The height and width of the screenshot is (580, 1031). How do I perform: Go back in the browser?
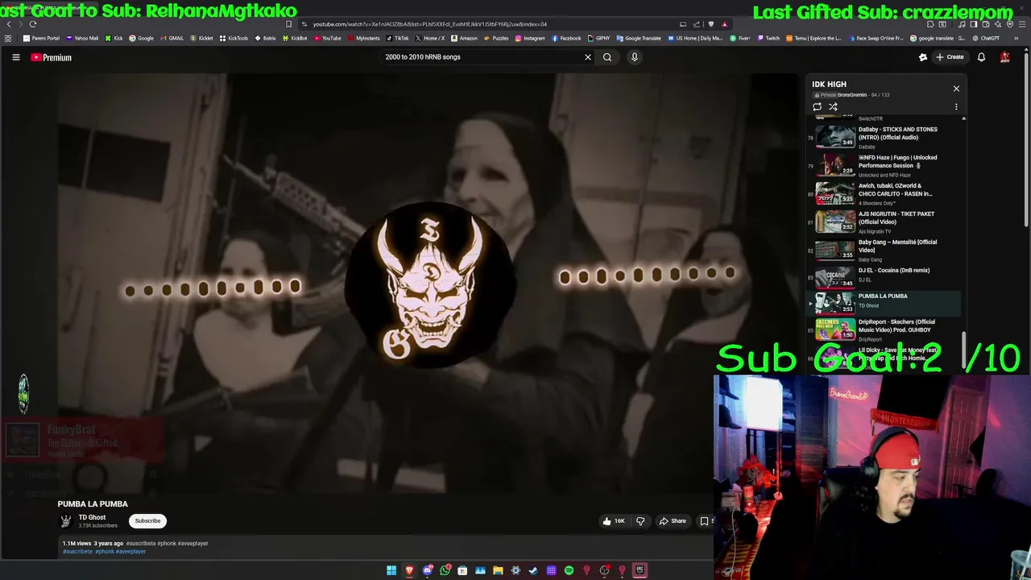click(9, 24)
